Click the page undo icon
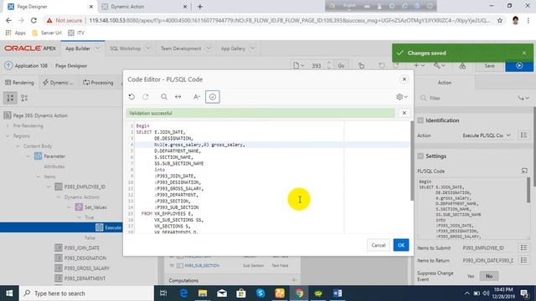Image resolution: width=536 pixels, height=301 pixels. (x=382, y=65)
